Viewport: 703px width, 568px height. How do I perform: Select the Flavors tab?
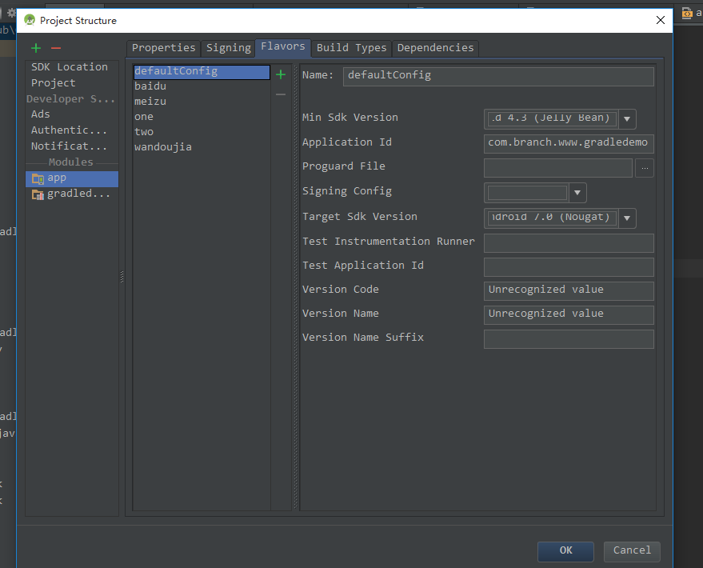[283, 47]
